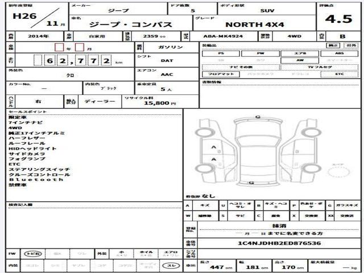364x273 pixels.
Task: Click the exterior color クロ
Action: [x=70, y=76]
